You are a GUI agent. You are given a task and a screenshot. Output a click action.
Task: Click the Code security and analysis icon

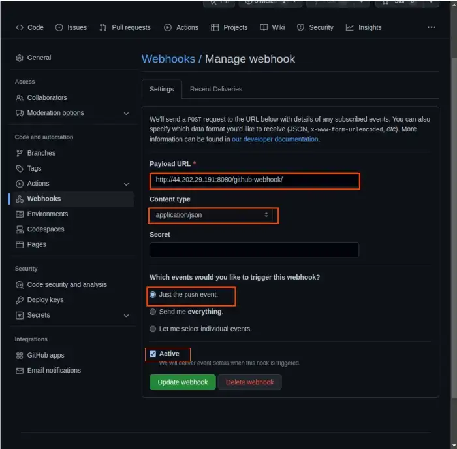(x=20, y=284)
